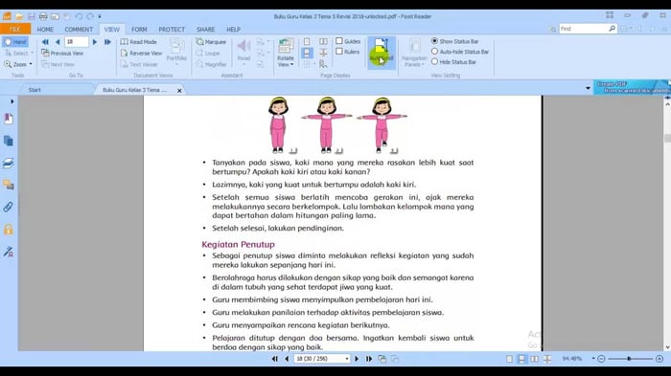
Task: Go to first page in status bar
Action: [x=275, y=359]
